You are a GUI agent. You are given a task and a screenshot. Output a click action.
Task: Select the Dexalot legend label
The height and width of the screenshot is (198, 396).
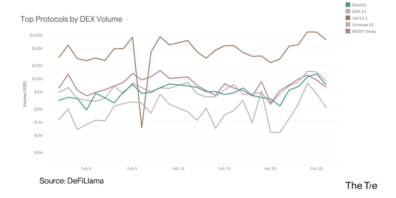[357, 4]
